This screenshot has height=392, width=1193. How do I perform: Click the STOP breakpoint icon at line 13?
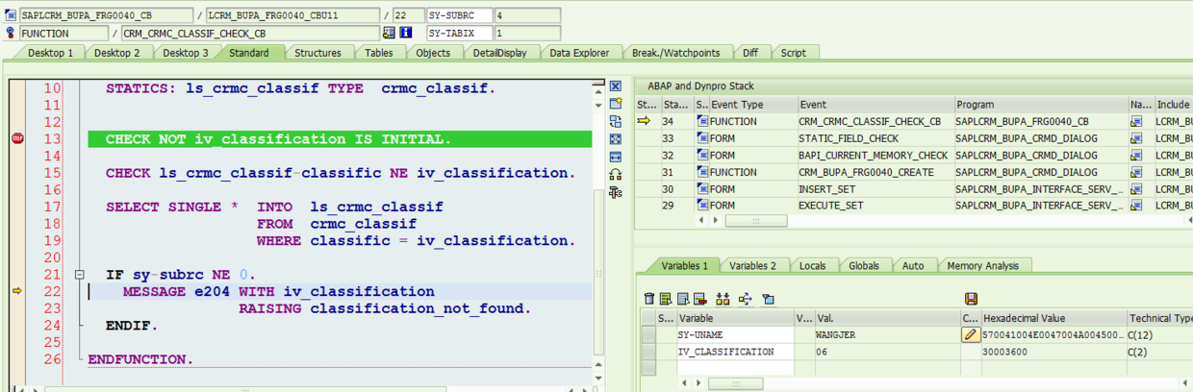click(16, 139)
